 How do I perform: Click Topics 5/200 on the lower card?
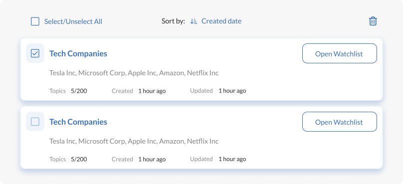[68, 159]
